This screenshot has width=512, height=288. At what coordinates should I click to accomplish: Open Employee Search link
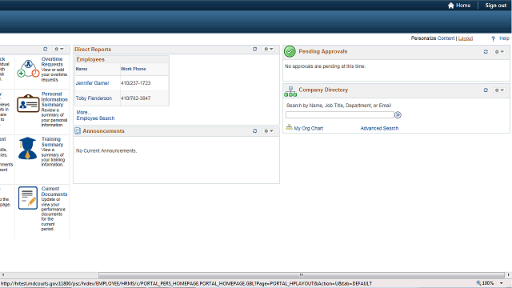[x=95, y=118]
